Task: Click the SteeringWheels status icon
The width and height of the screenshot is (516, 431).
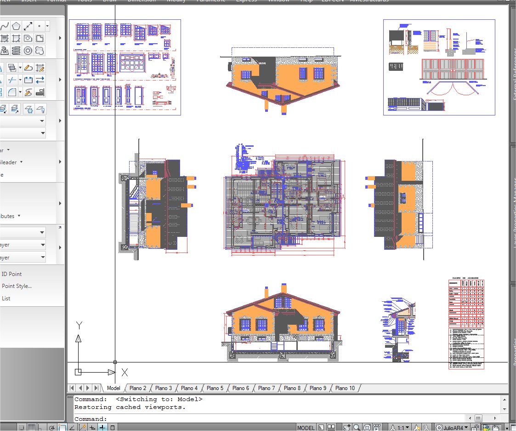Action: click(367, 428)
